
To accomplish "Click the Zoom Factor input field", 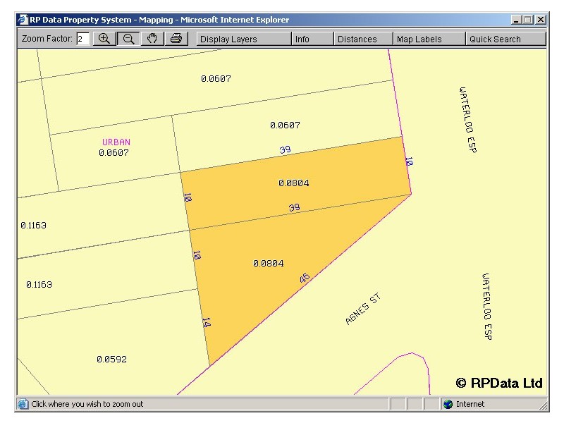I will tap(82, 39).
